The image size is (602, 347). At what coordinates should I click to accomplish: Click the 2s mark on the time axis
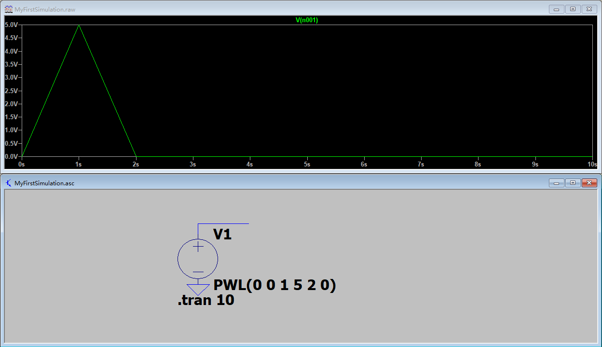(136, 164)
